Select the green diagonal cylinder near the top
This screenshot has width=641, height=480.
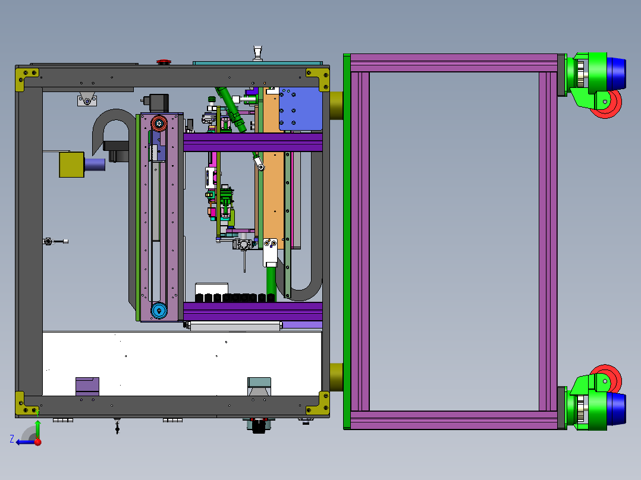(x=231, y=109)
